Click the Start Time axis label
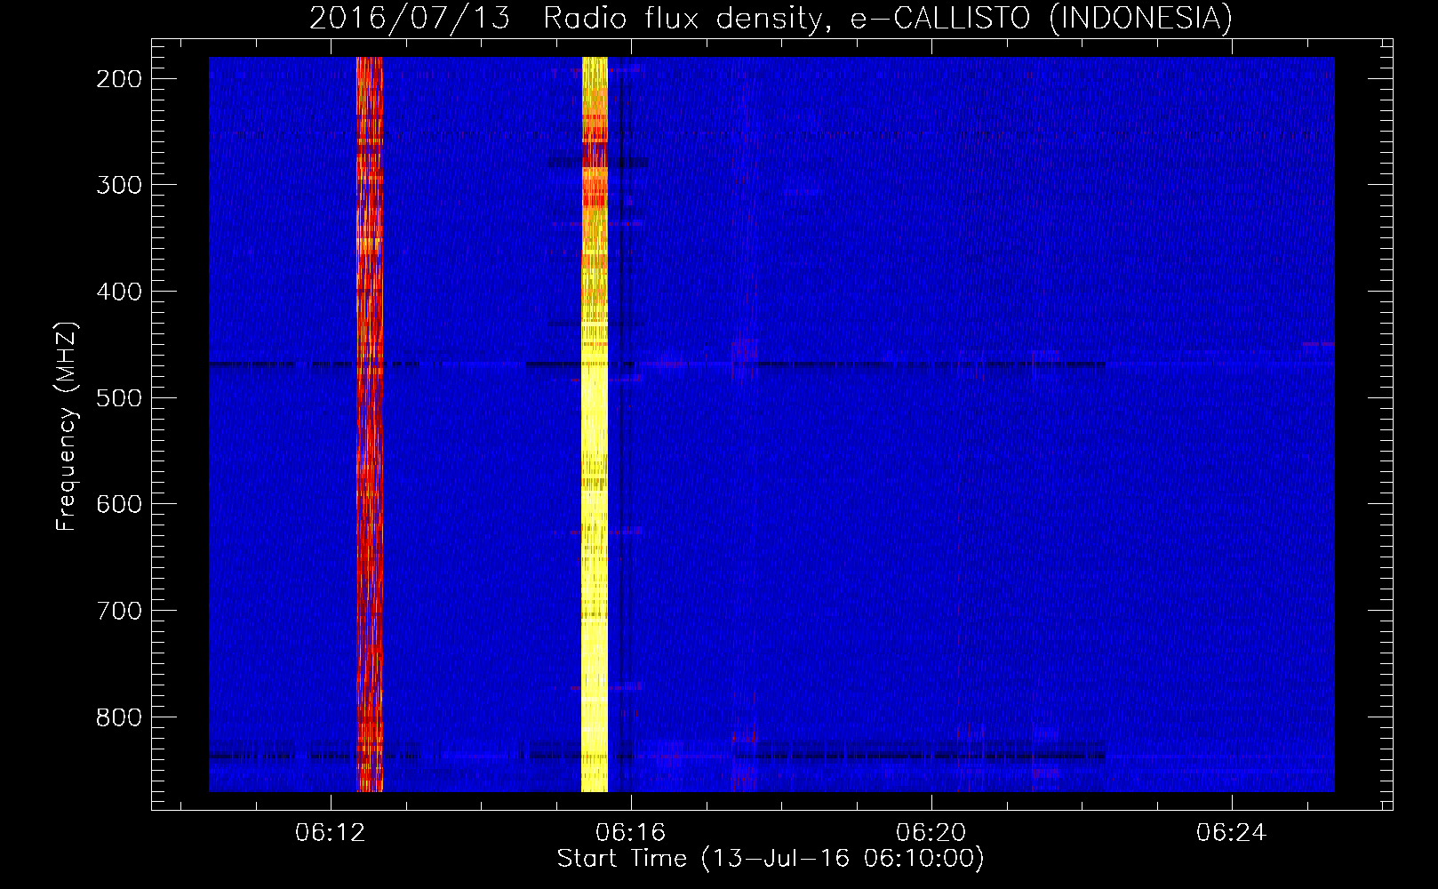 (x=771, y=859)
